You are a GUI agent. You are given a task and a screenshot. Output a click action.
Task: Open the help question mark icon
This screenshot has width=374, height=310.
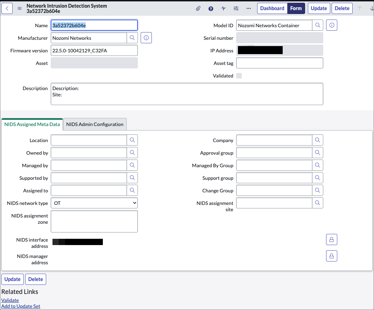click(211, 9)
